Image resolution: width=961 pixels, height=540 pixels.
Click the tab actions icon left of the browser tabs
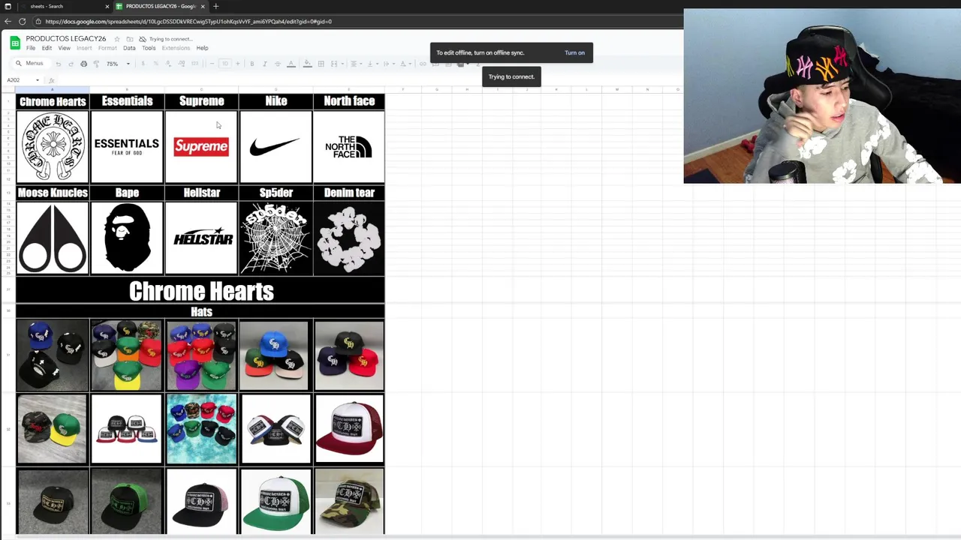(8, 6)
